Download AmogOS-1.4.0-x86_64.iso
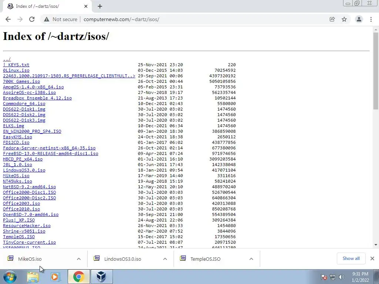379x284 pixels. pos(33,87)
